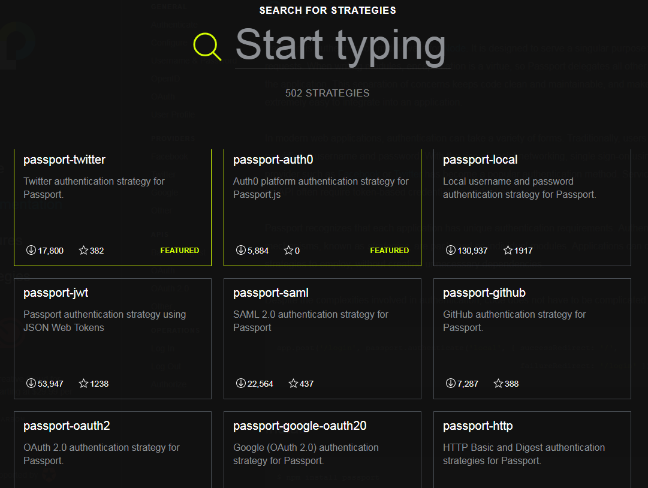Click the 130,937 download count on passport-local
The width and height of the screenshot is (648, 488).
point(472,251)
